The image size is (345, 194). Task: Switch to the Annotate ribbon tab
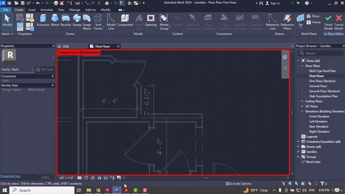(47, 10)
